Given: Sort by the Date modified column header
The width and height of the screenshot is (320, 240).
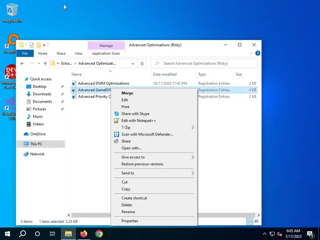Looking at the screenshot, I should [173, 74].
